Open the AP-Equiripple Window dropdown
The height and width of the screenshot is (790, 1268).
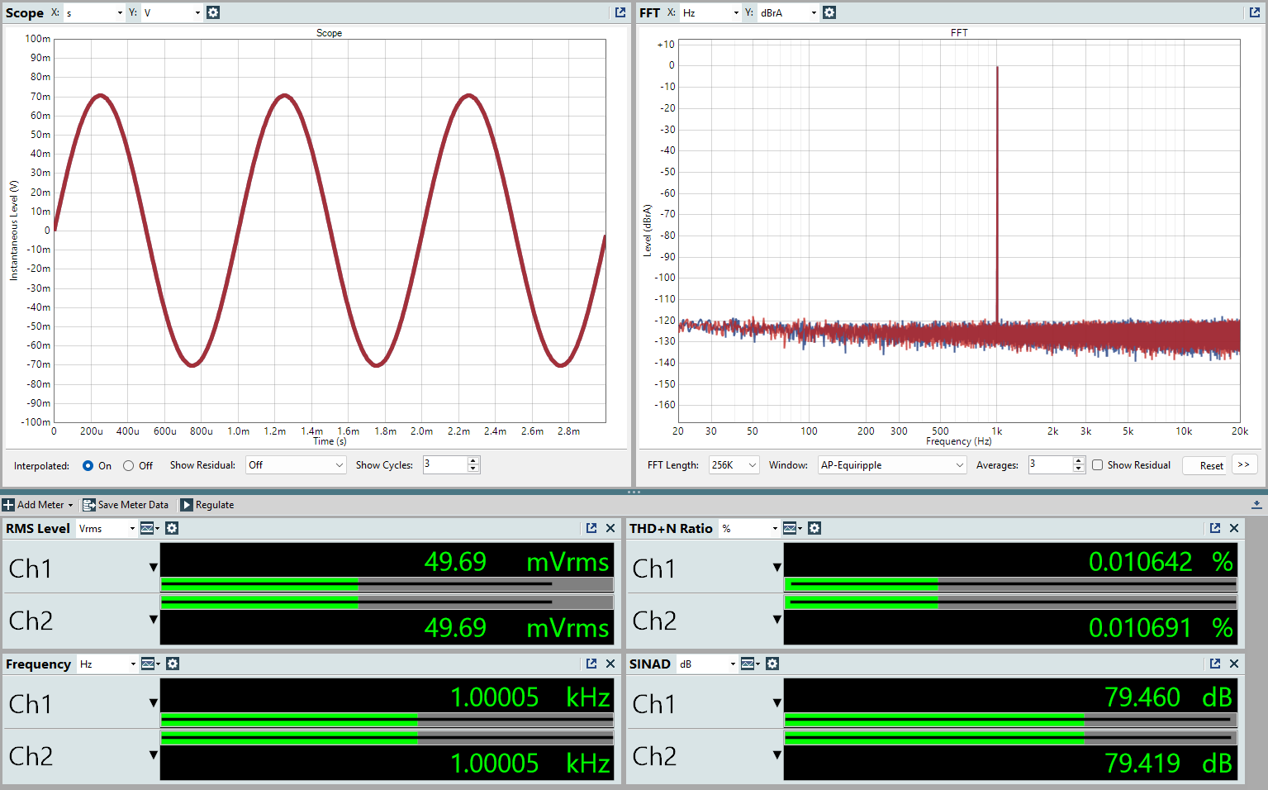pos(891,465)
